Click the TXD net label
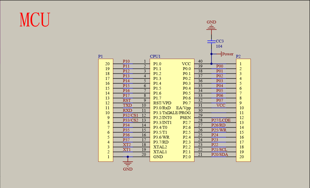This screenshot has height=188, width=310. [x=127, y=105]
